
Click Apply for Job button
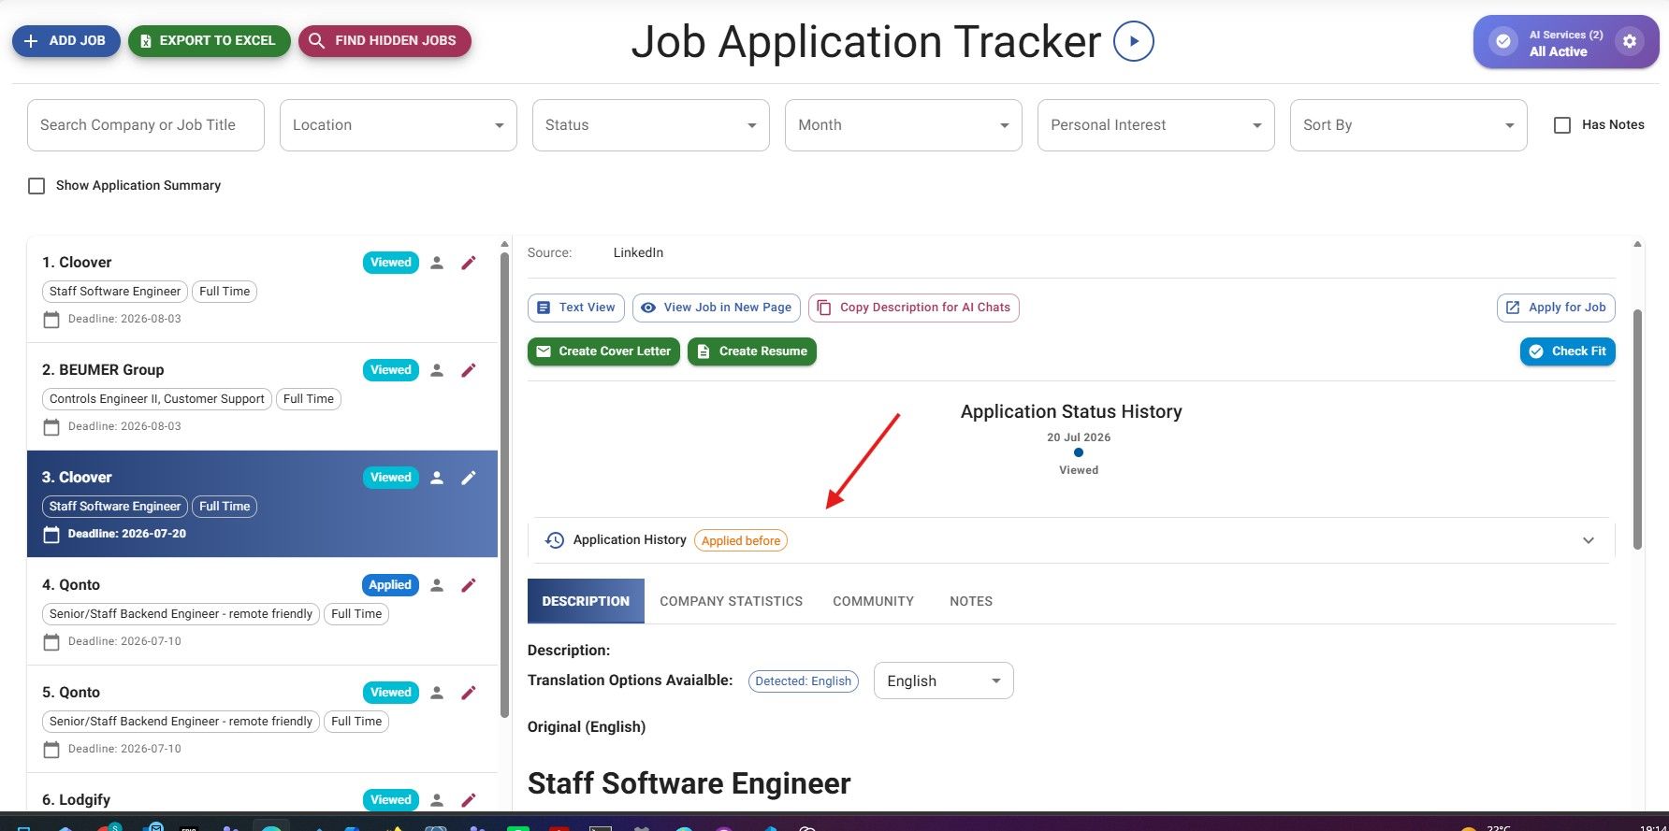(x=1556, y=308)
